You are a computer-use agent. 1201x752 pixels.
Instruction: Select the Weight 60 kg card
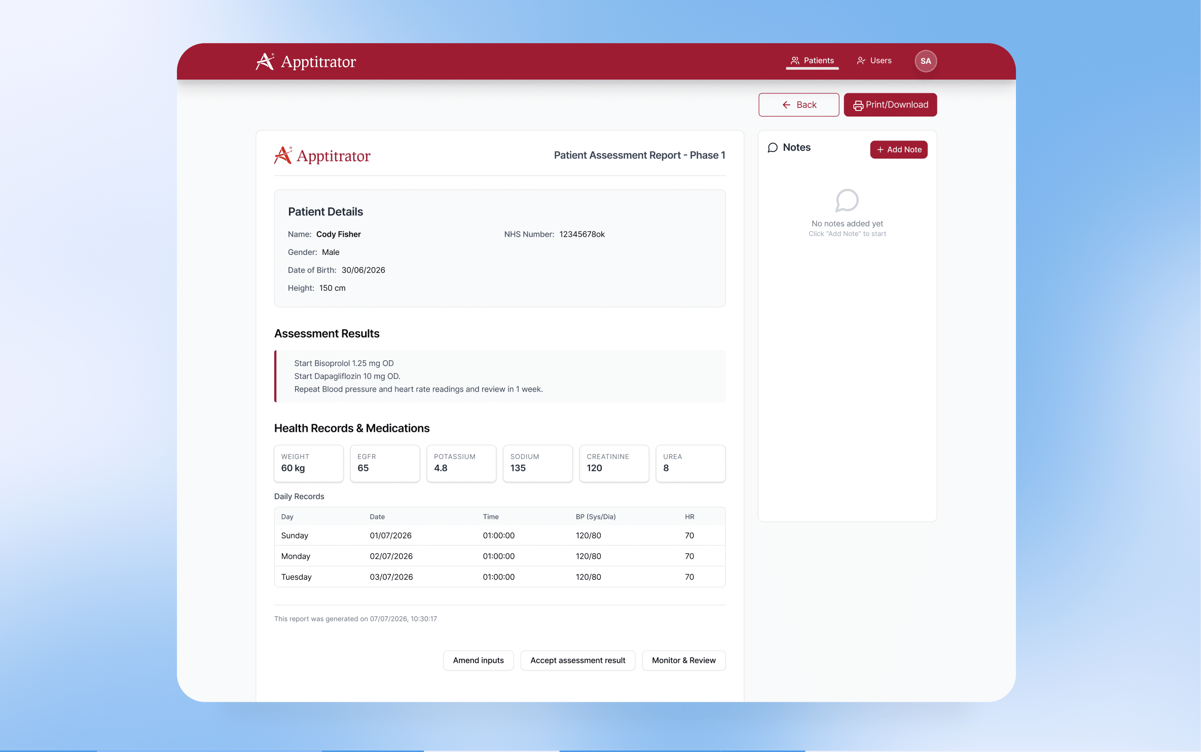tap(308, 463)
